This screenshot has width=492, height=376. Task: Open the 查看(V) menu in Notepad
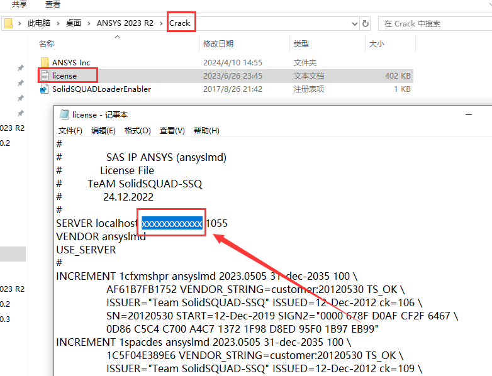click(x=172, y=130)
